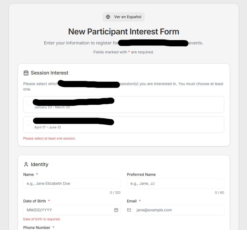
Task: Click the session selection error message
Action: [x=49, y=138]
